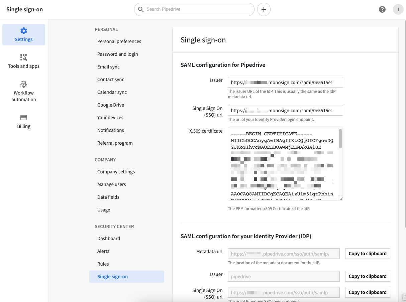Screen dimensions: 406x302
Task: Open Workflow automation robot icon
Action: tap(24, 84)
